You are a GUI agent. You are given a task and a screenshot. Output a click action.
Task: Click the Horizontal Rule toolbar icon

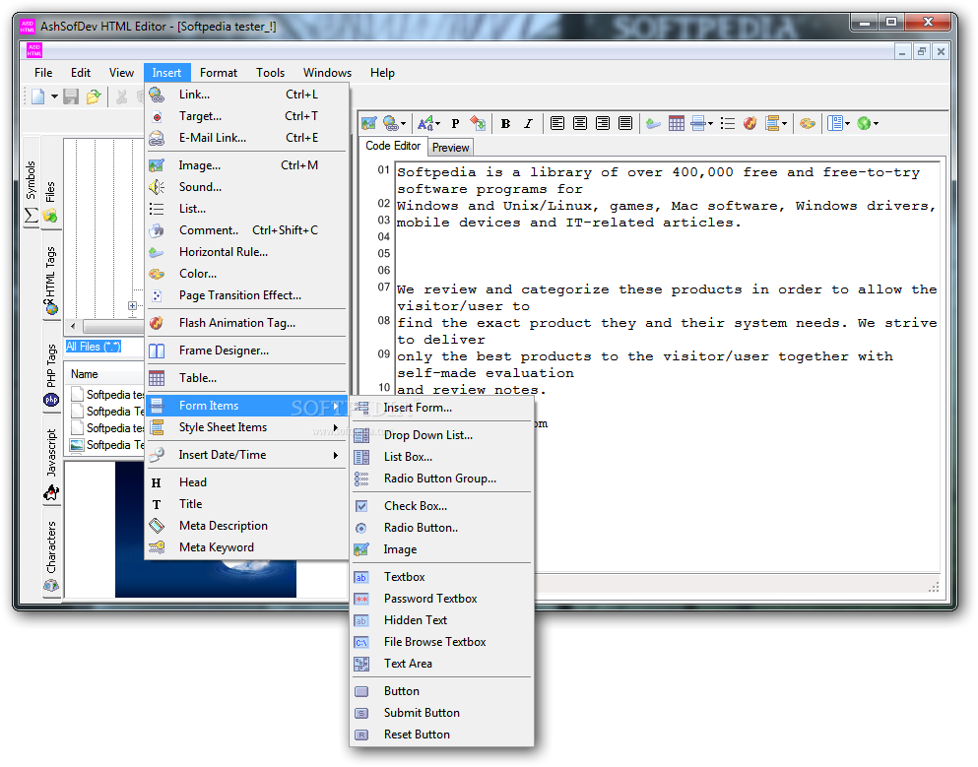click(653, 123)
